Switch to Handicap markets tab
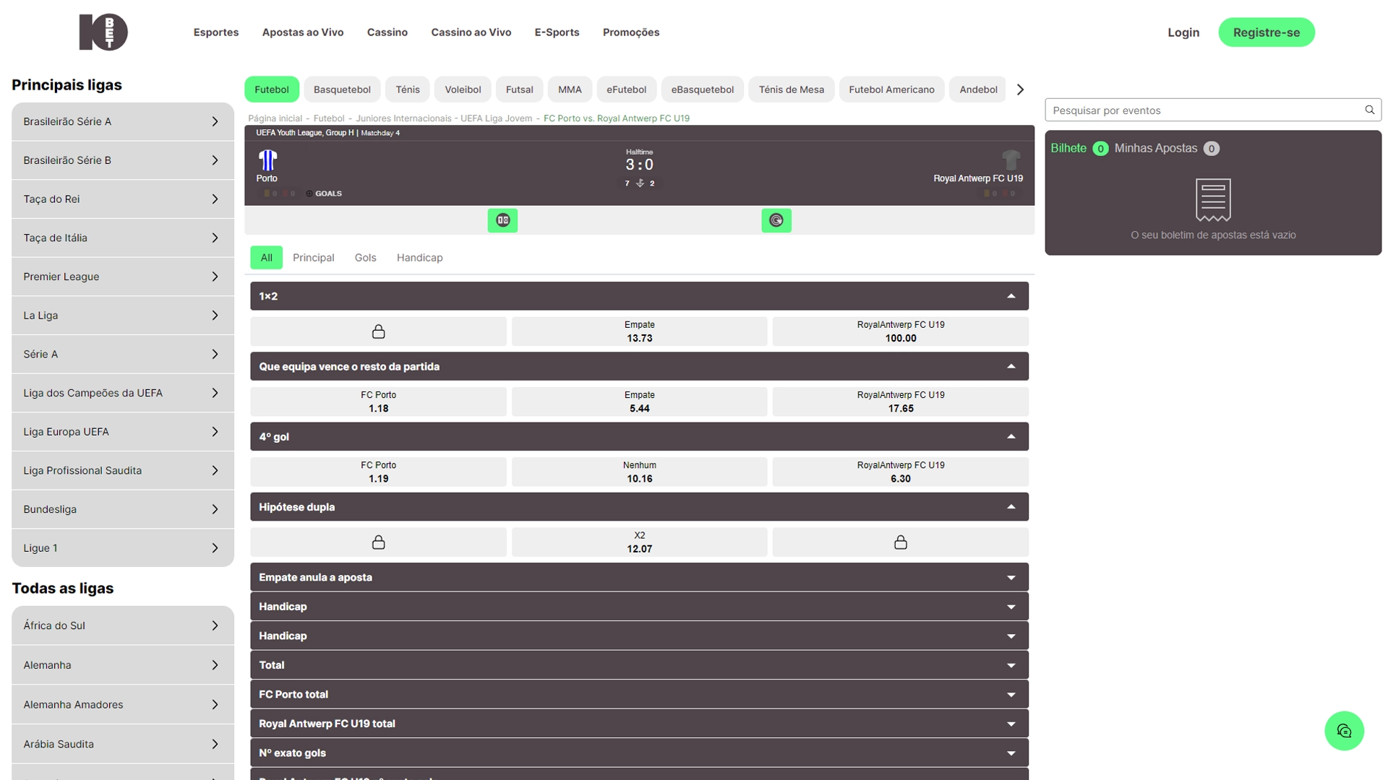The height and width of the screenshot is (780, 1388). [419, 258]
